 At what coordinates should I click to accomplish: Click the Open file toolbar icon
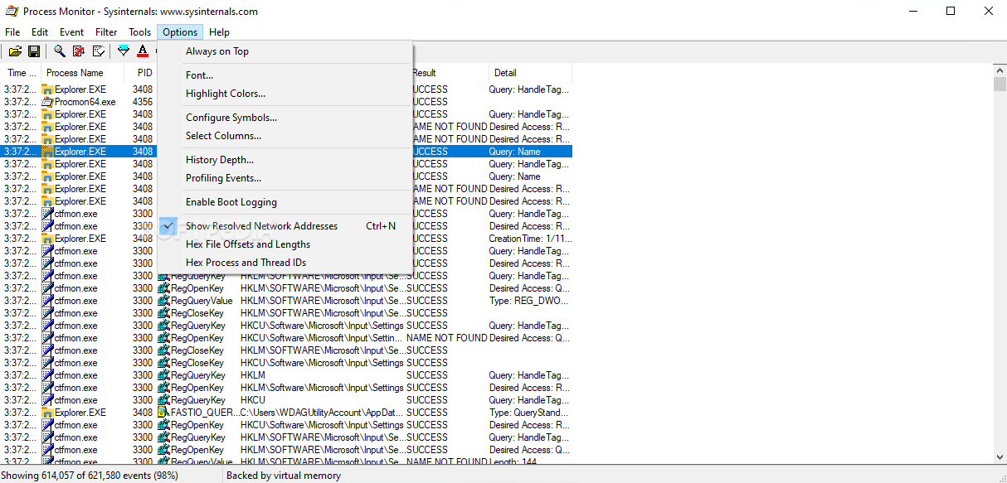pos(15,51)
